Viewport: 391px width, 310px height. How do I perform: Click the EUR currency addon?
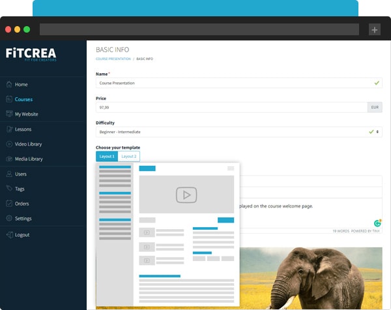tap(375, 108)
